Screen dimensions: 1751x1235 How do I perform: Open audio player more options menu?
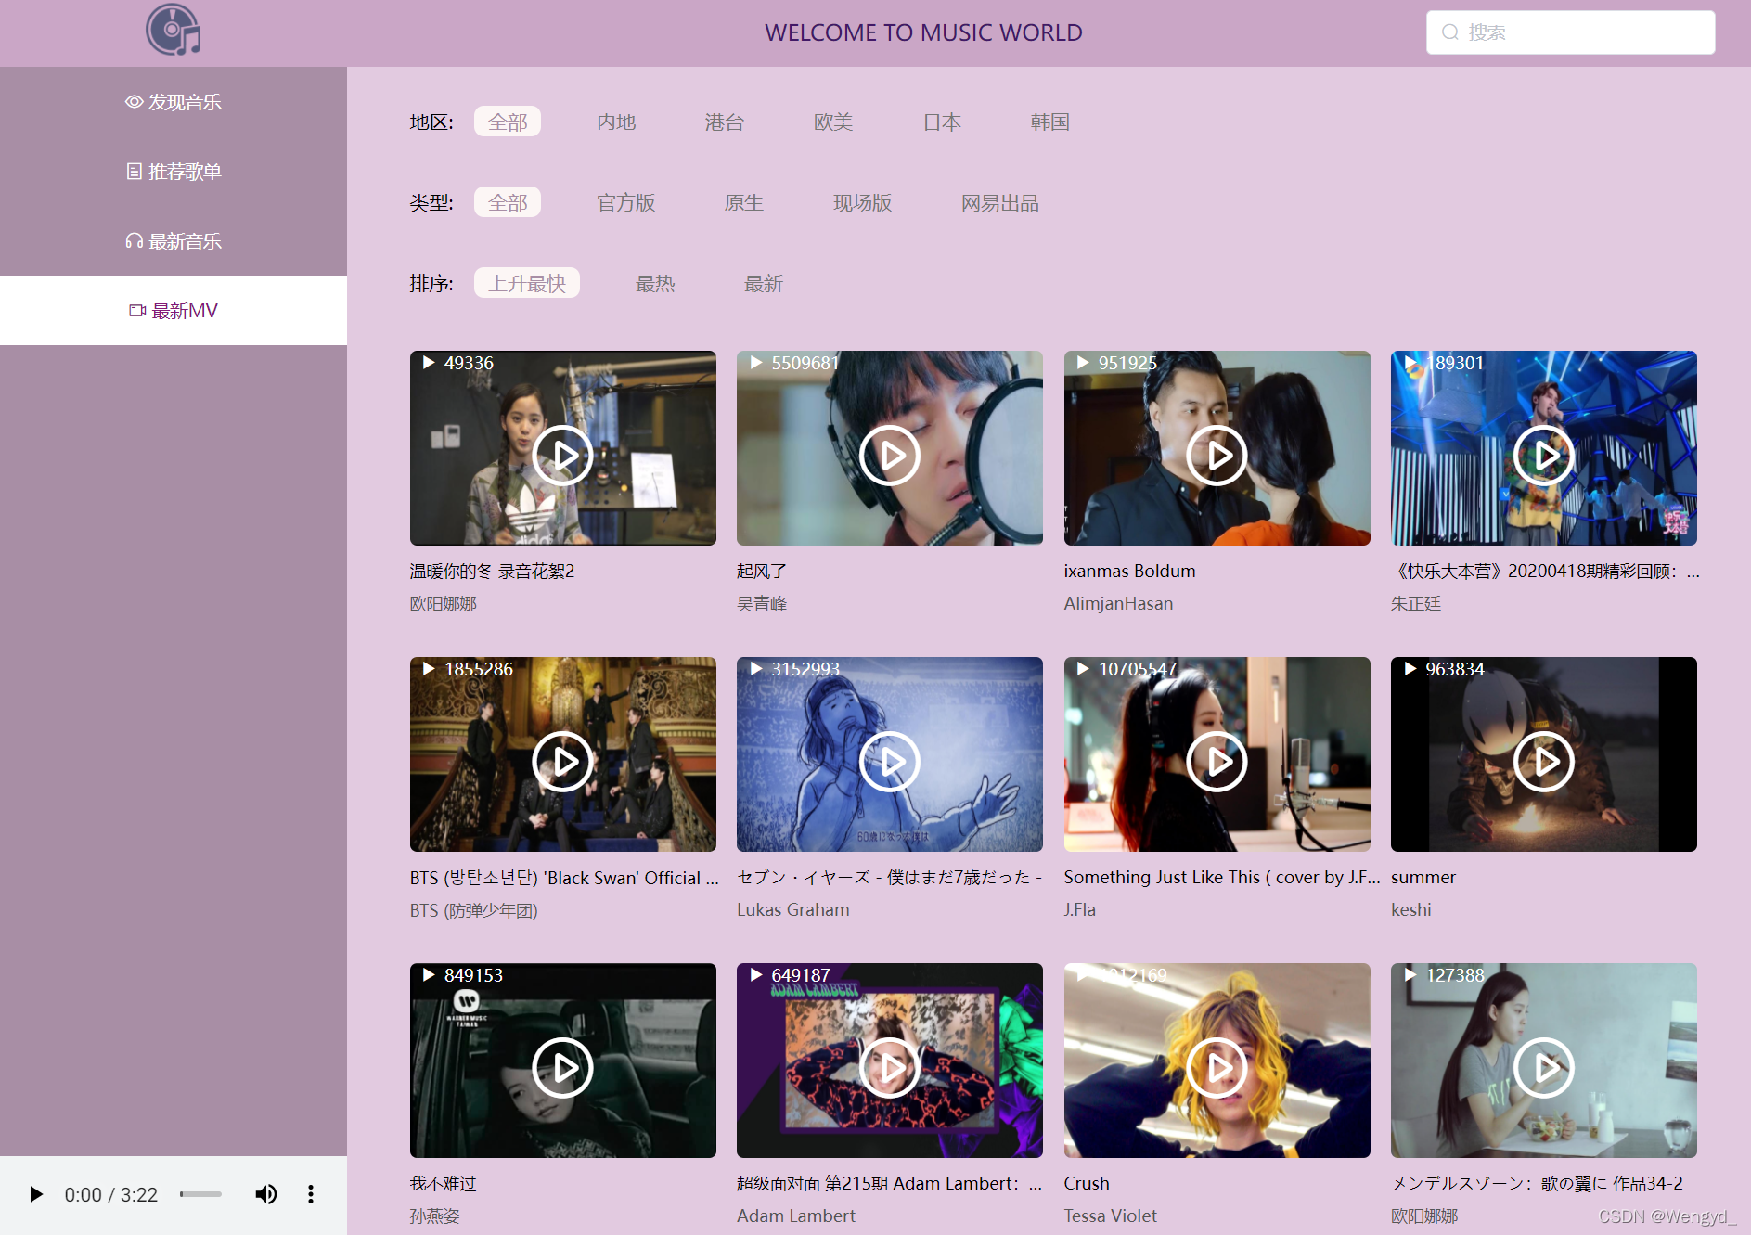[x=311, y=1194]
